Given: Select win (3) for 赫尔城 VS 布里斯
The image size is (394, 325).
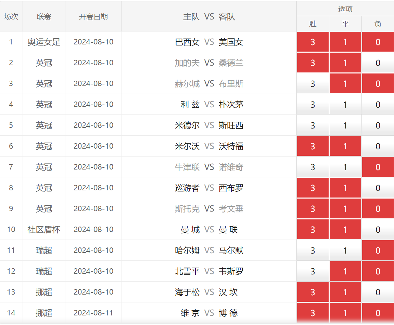Looking at the screenshot, I should tap(313, 83).
